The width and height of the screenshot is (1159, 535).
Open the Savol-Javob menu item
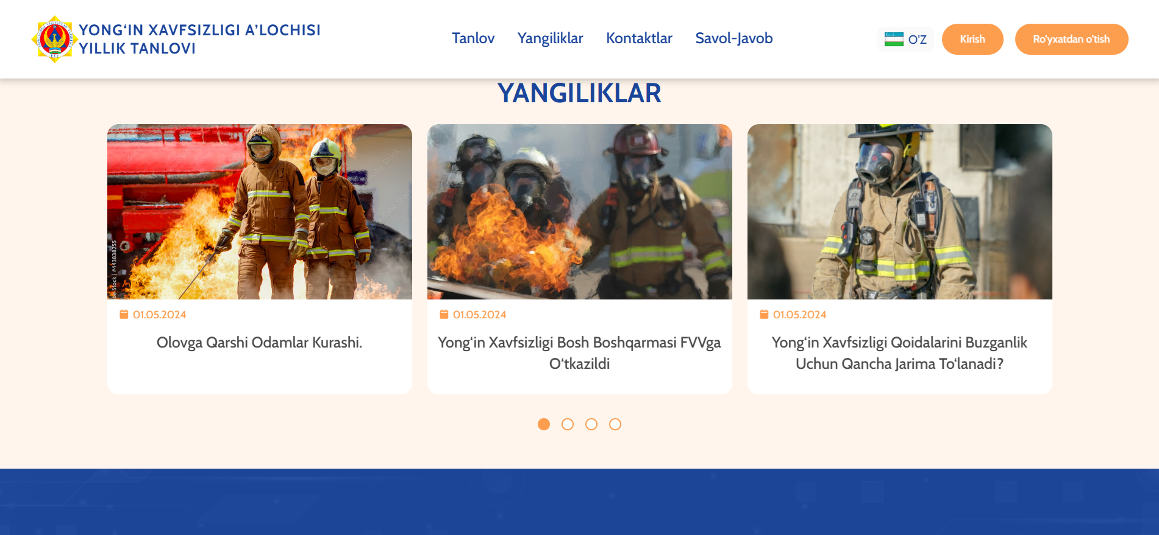[x=734, y=38]
